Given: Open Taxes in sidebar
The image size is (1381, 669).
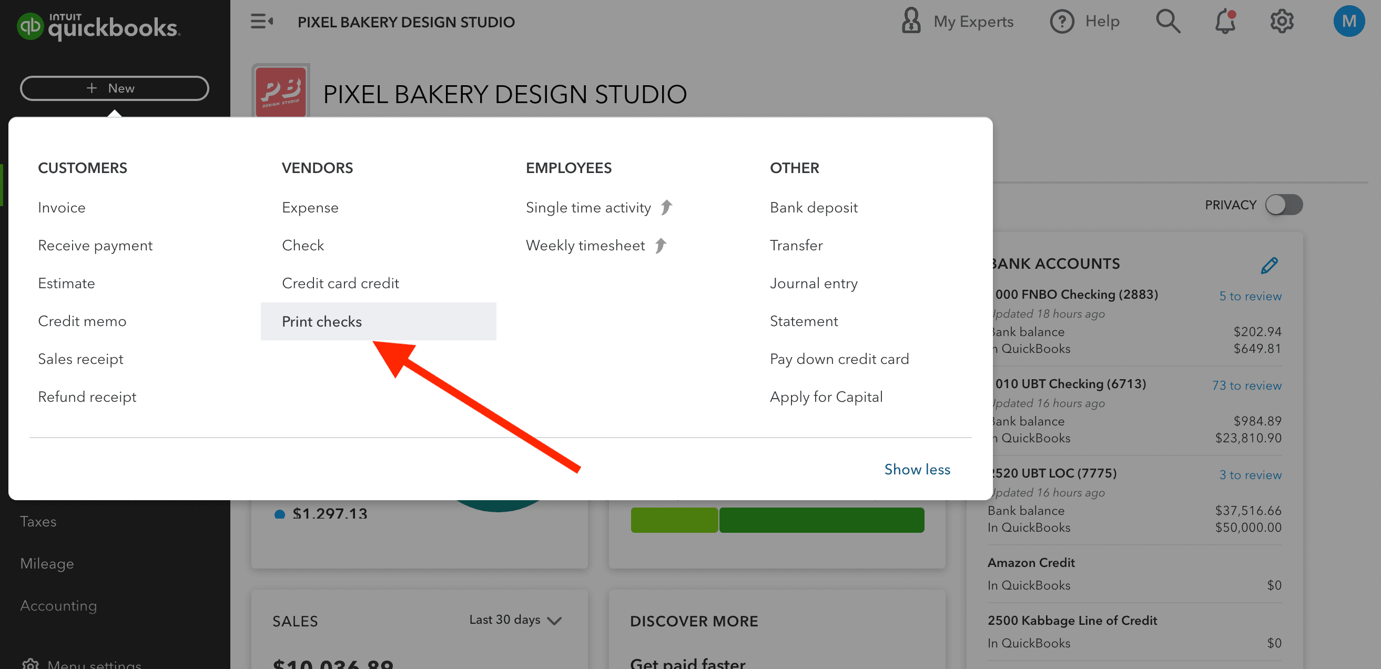Looking at the screenshot, I should pos(38,522).
